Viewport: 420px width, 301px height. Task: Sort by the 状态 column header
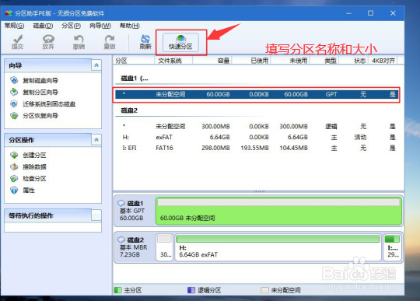tap(354, 61)
